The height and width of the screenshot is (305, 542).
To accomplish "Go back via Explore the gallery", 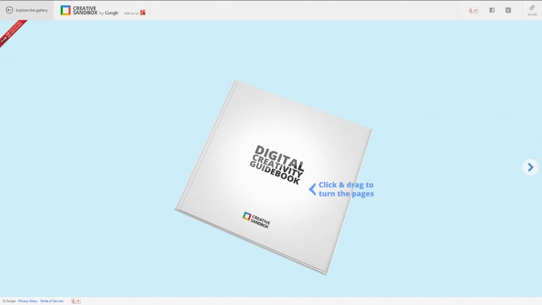I will (x=26, y=10).
